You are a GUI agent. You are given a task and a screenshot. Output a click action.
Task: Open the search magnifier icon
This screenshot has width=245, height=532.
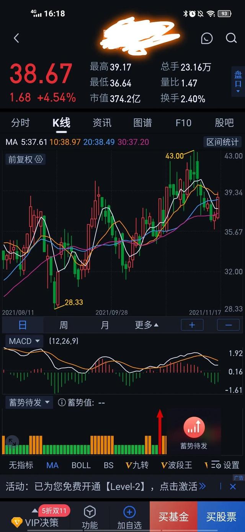point(231,38)
